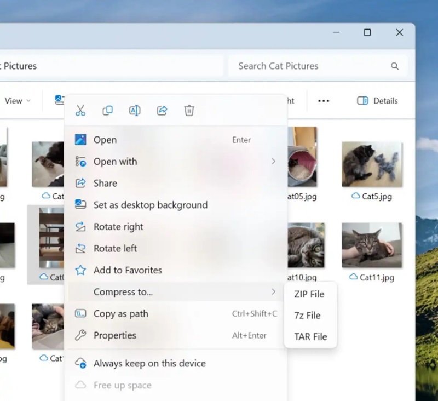
Task: Expand the View dropdown
Action: click(17, 101)
